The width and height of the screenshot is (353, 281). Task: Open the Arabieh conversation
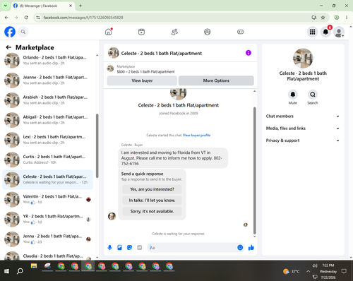pyautogui.click(x=47, y=100)
